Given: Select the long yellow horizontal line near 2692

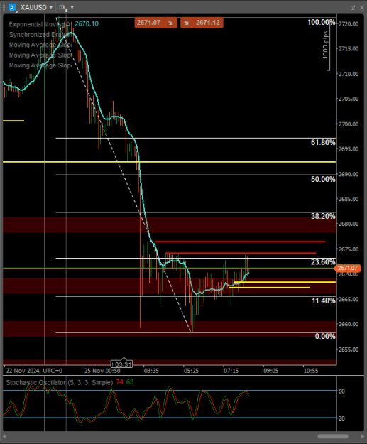Looking at the screenshot, I should click(x=169, y=162).
